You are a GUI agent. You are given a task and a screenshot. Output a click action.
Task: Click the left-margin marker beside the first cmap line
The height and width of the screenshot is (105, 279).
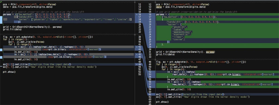[x=1, y=50]
